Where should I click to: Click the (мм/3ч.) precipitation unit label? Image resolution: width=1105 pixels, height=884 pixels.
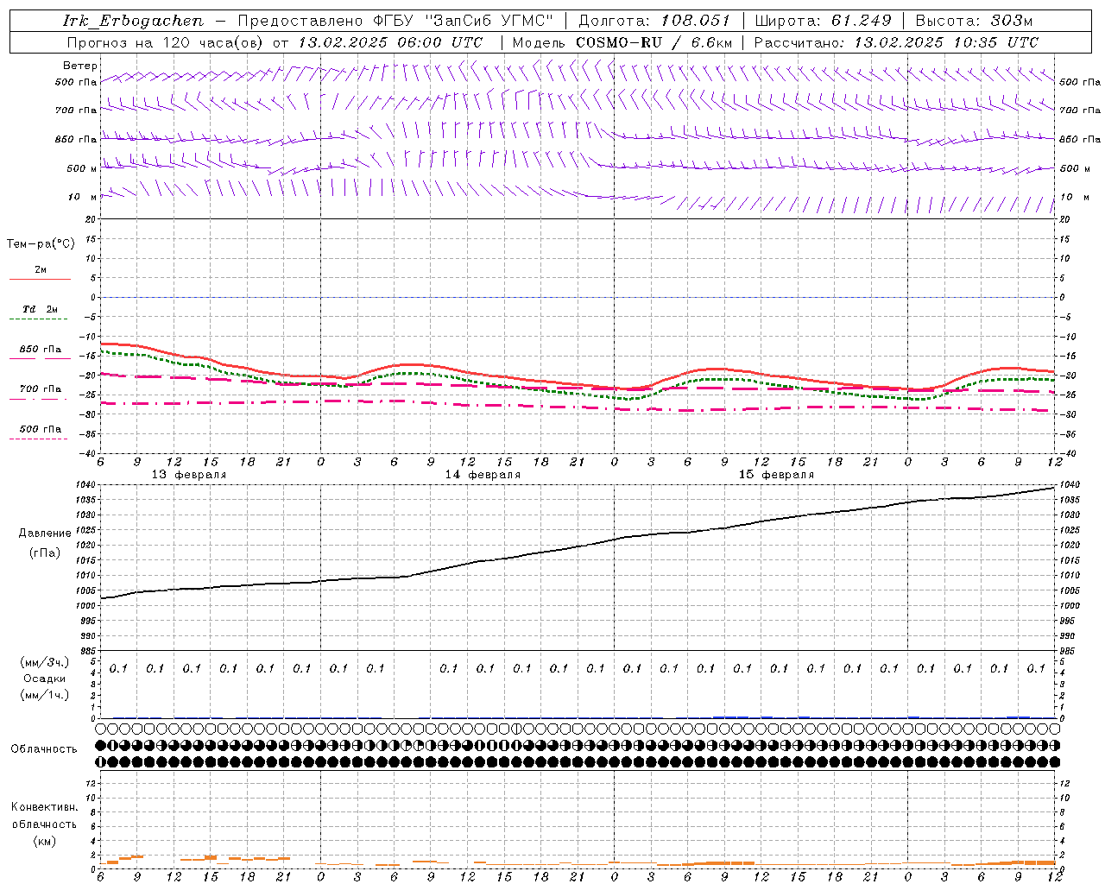point(44,662)
